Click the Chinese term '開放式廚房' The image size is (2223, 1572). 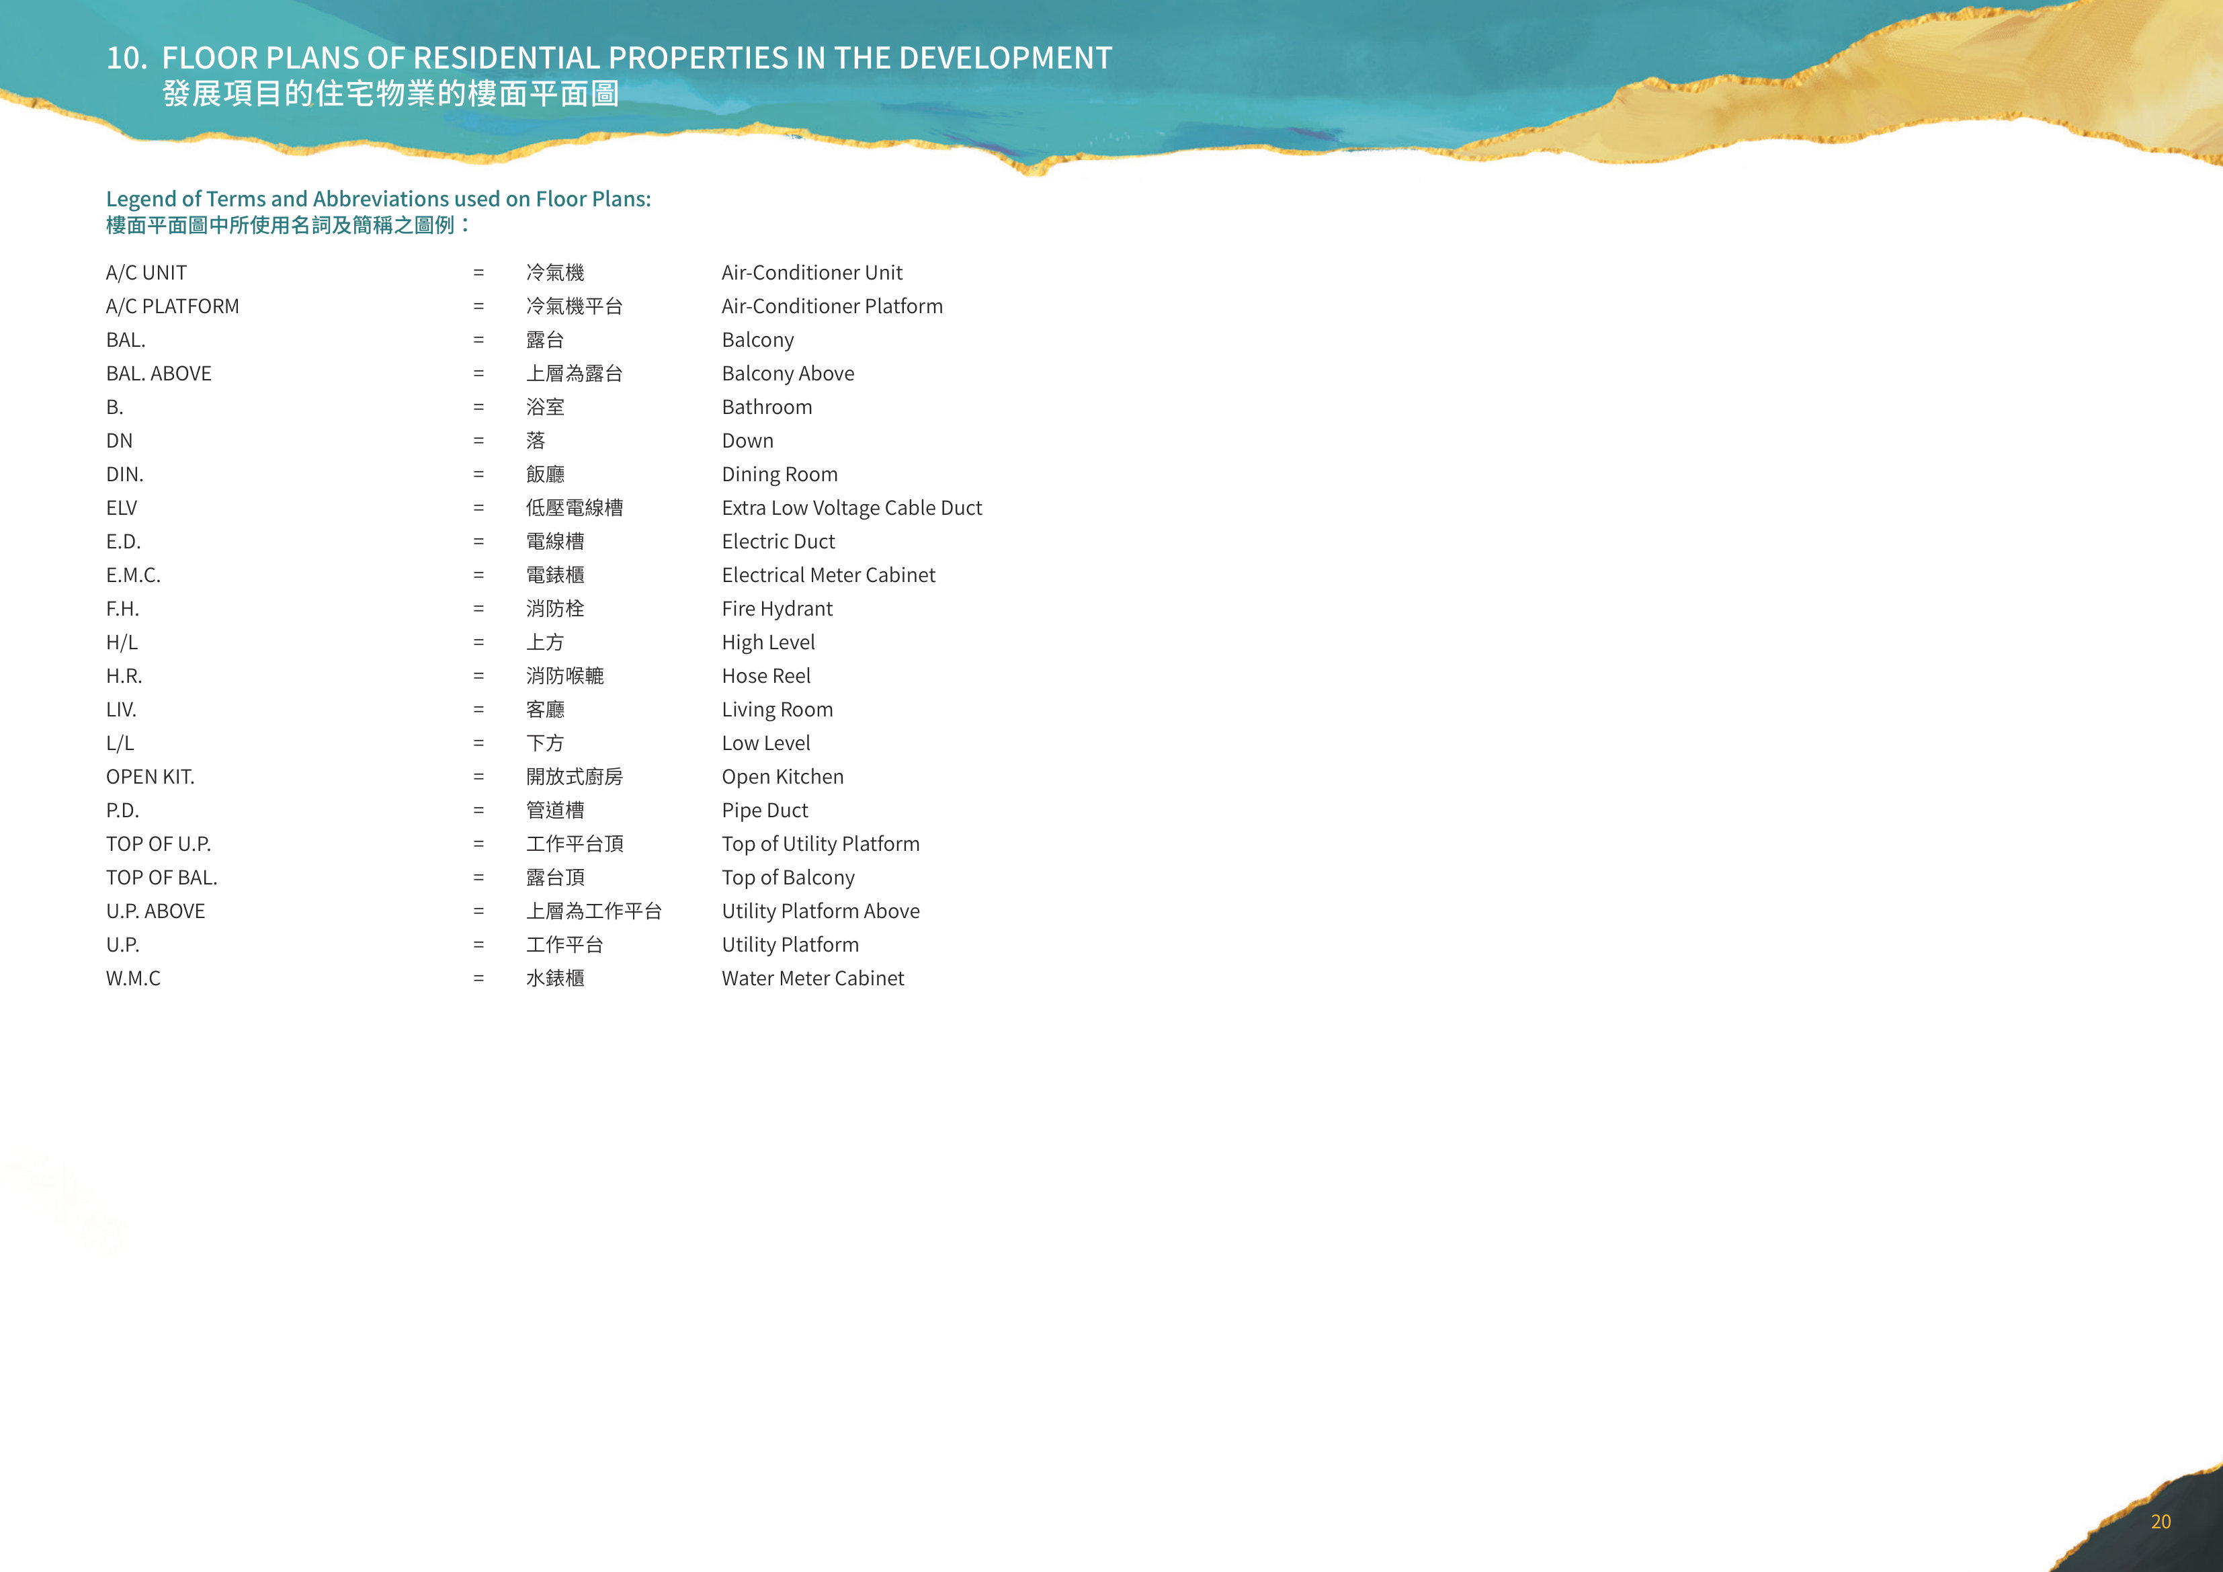click(574, 777)
